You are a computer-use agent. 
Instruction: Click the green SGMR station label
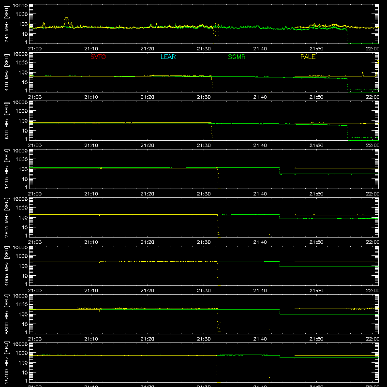tap(237, 57)
